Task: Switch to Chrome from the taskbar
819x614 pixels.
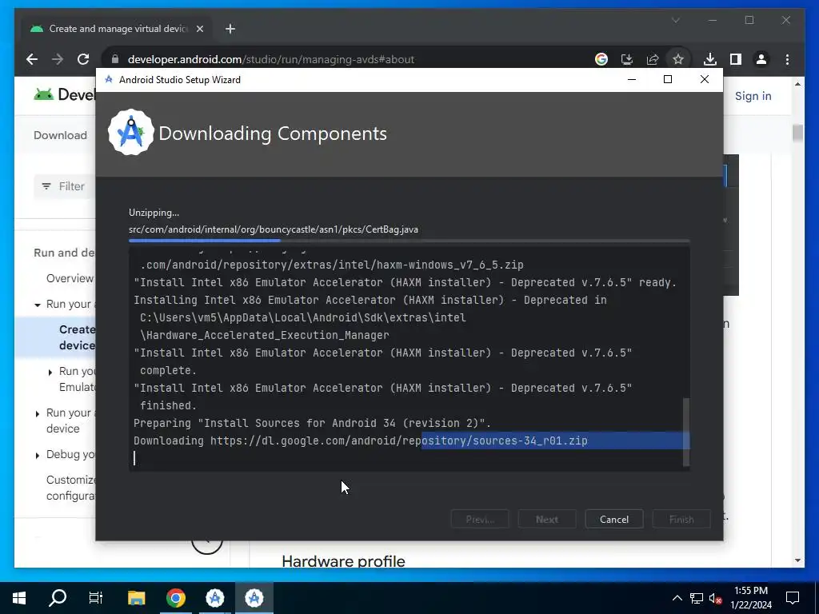Action: [176, 598]
